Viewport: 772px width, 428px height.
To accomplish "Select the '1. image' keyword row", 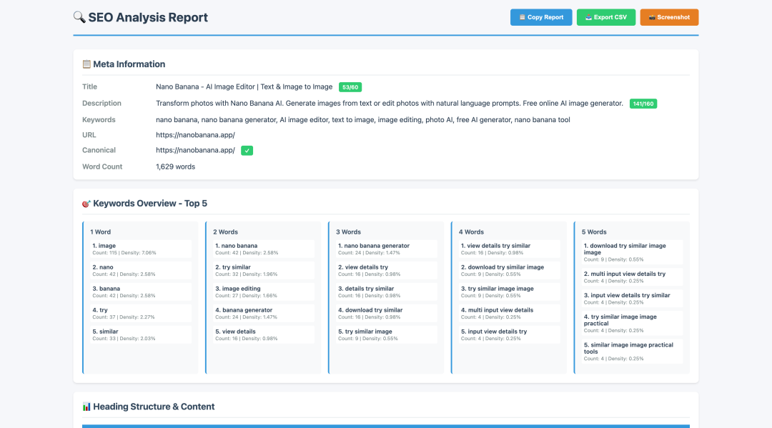I will coord(141,249).
